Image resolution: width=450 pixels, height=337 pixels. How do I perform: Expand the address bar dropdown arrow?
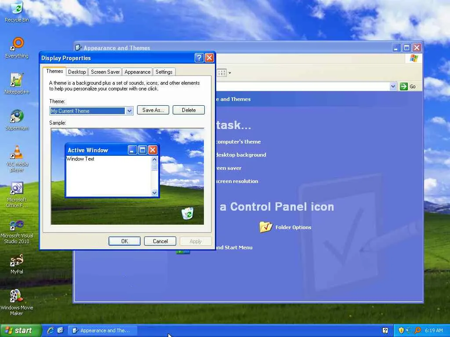pyautogui.click(x=393, y=86)
